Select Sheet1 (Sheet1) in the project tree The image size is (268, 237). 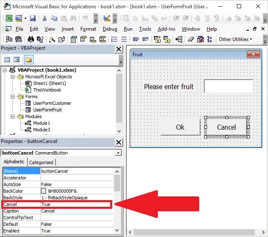[x=50, y=83]
